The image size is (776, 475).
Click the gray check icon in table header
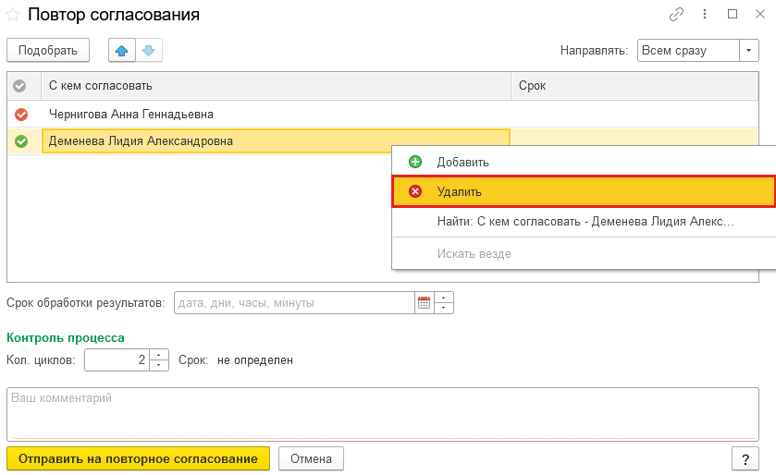tap(21, 86)
